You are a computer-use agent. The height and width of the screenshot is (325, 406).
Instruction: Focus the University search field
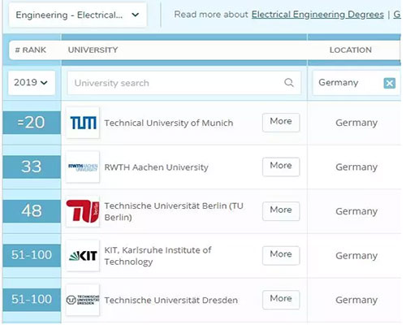tap(184, 83)
